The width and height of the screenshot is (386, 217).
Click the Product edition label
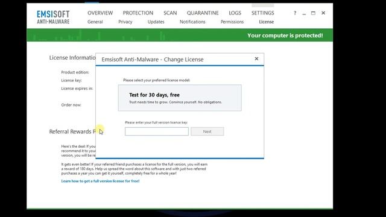click(75, 72)
